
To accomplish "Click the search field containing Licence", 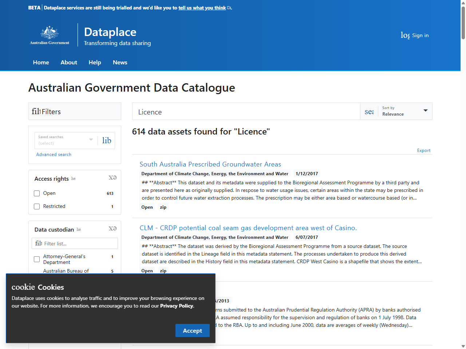I will (246, 112).
